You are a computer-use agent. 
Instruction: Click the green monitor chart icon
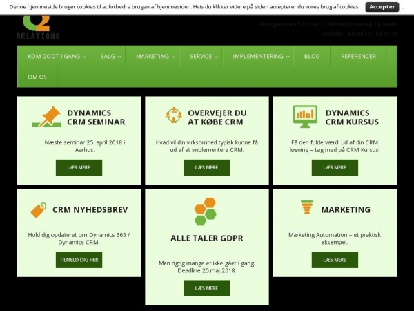[305, 117]
